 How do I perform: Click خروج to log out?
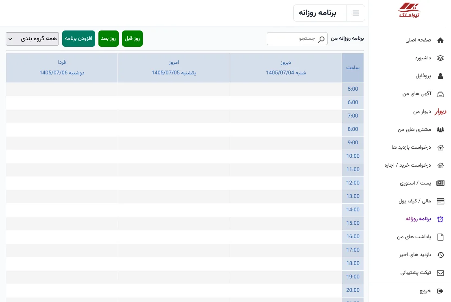[425, 291]
